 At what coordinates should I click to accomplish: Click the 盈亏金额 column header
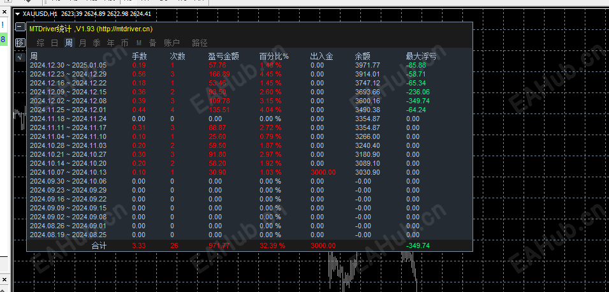tap(223, 56)
